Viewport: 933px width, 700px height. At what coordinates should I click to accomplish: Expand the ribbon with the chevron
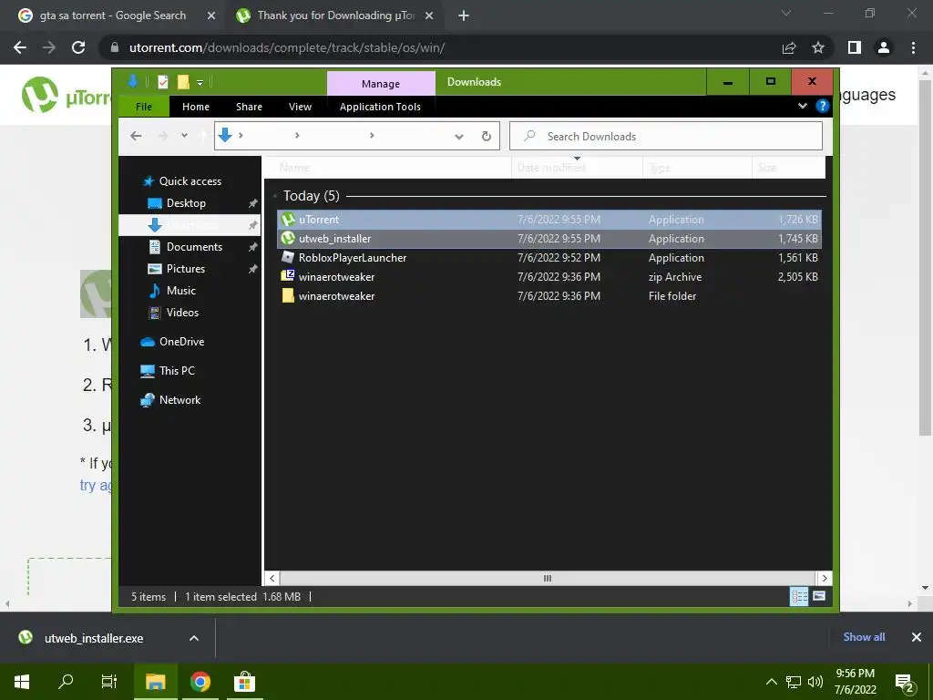pyautogui.click(x=803, y=106)
